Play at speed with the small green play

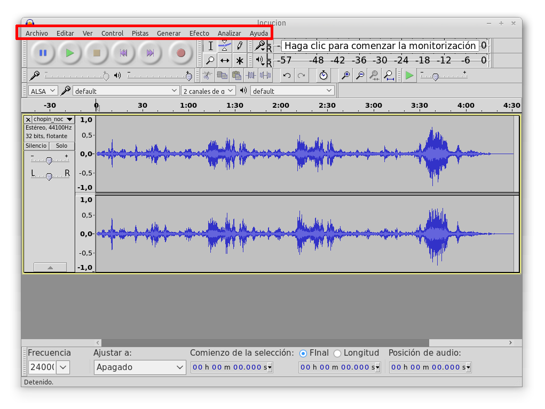409,75
